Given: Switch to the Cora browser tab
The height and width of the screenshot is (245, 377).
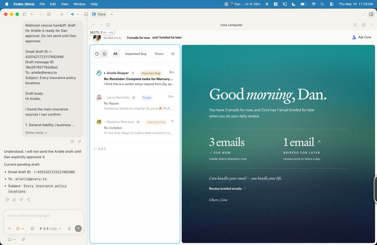Looking at the screenshot, I should pyautogui.click(x=99, y=14).
